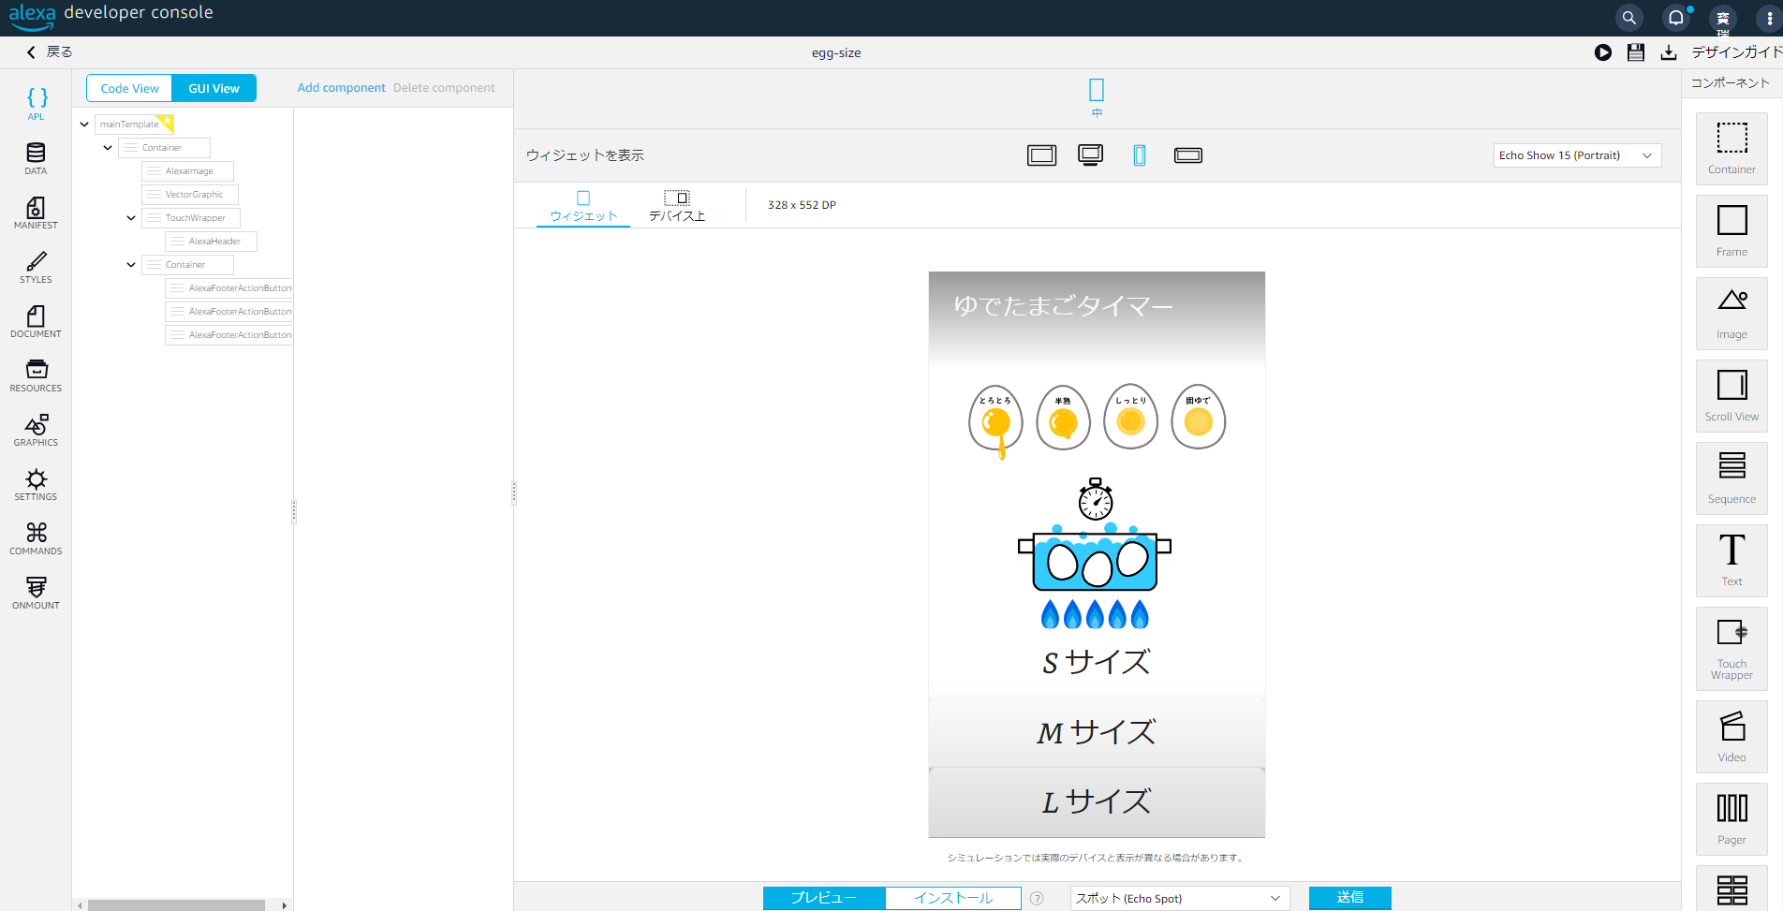Open the DOCUMENT section
Screen dimensions: 1783x911
pos(36,321)
